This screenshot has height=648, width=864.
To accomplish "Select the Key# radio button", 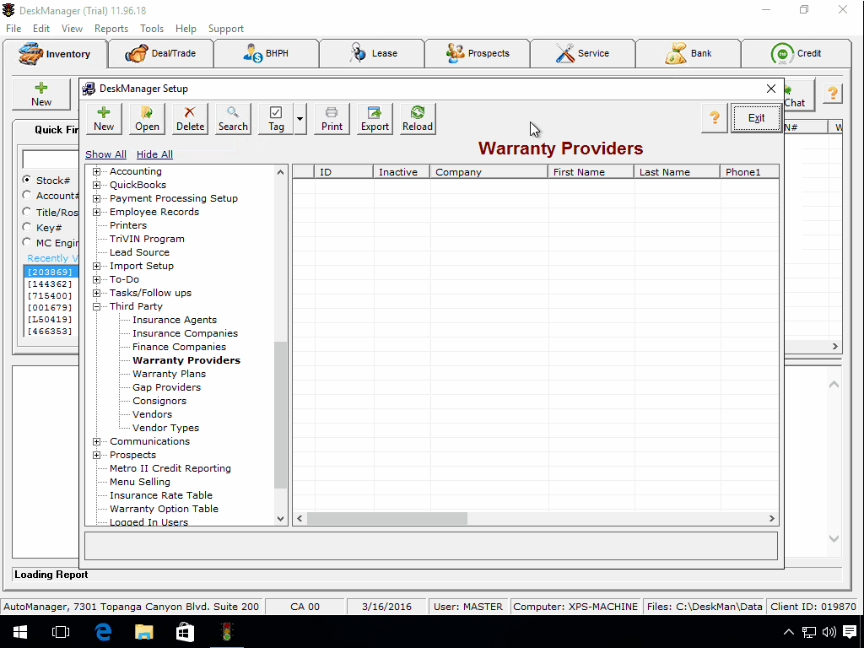I will 26,227.
